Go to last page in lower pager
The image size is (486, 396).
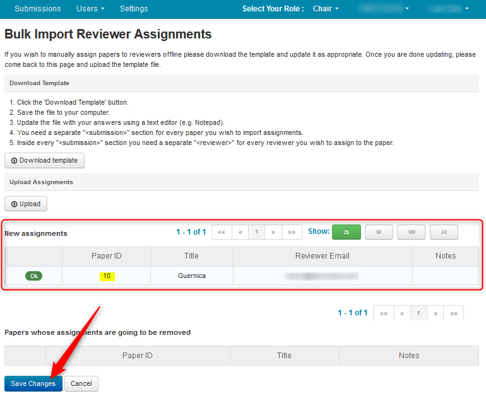pyautogui.click(x=454, y=313)
